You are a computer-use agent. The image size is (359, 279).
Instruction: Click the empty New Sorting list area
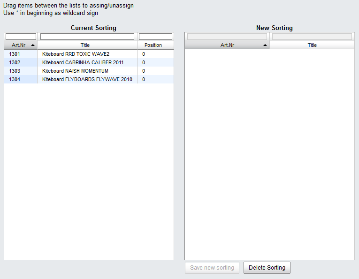pos(269,155)
